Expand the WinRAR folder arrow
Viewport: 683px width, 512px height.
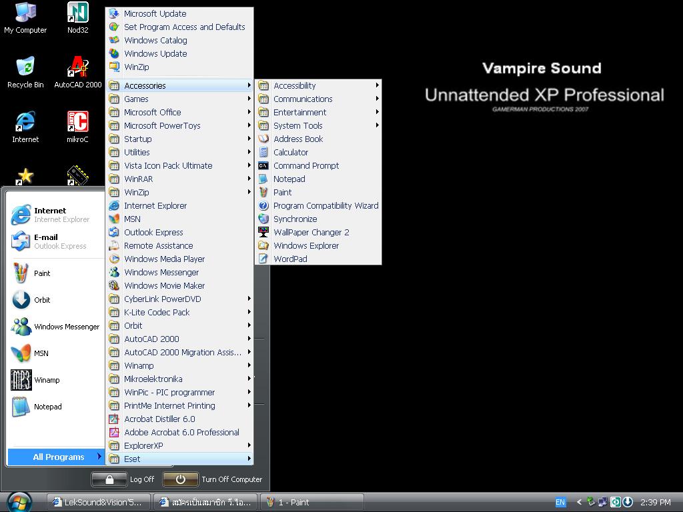pos(249,179)
